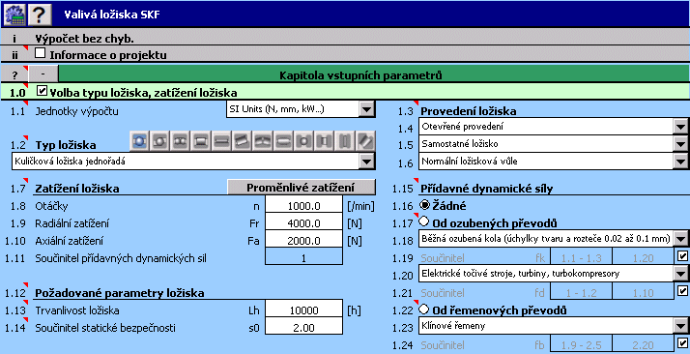Toggle checkbox beside coefficient fb row
This screenshot has height=354, width=690.
coord(682,342)
